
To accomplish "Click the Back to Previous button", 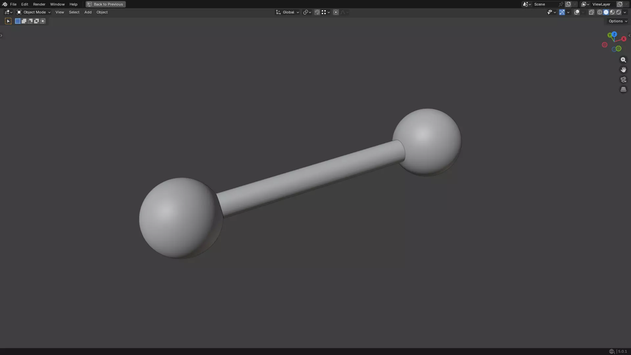I will (105, 4).
